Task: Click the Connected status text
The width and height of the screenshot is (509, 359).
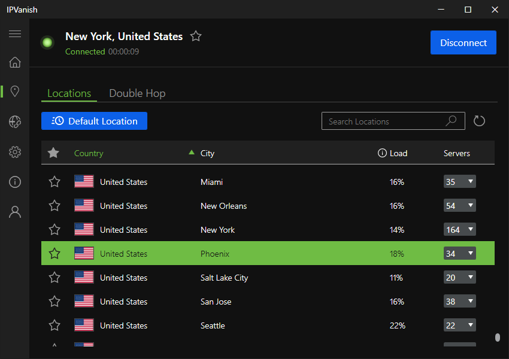Action: (x=85, y=51)
